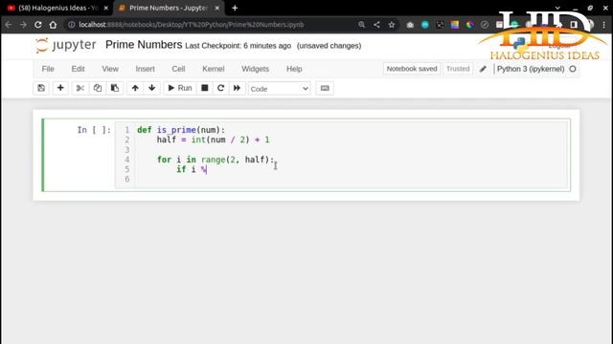Click the Notebook saved notification

click(412, 69)
